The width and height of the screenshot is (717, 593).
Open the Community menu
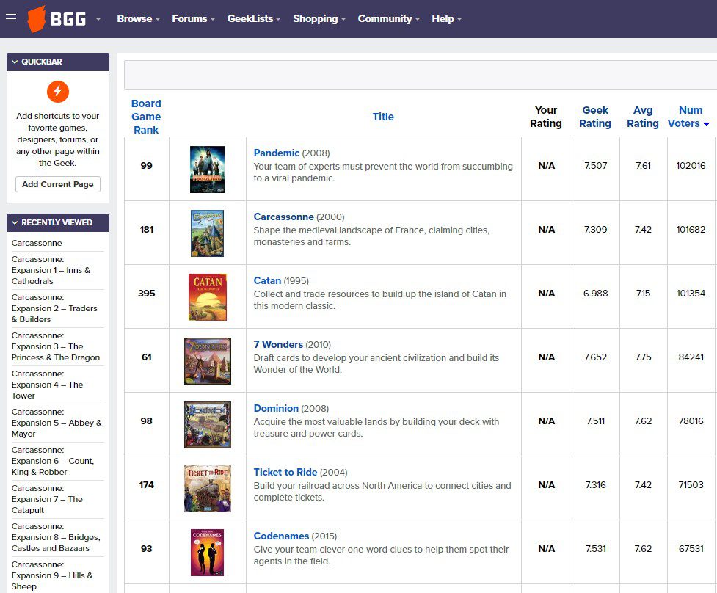pyautogui.click(x=389, y=19)
